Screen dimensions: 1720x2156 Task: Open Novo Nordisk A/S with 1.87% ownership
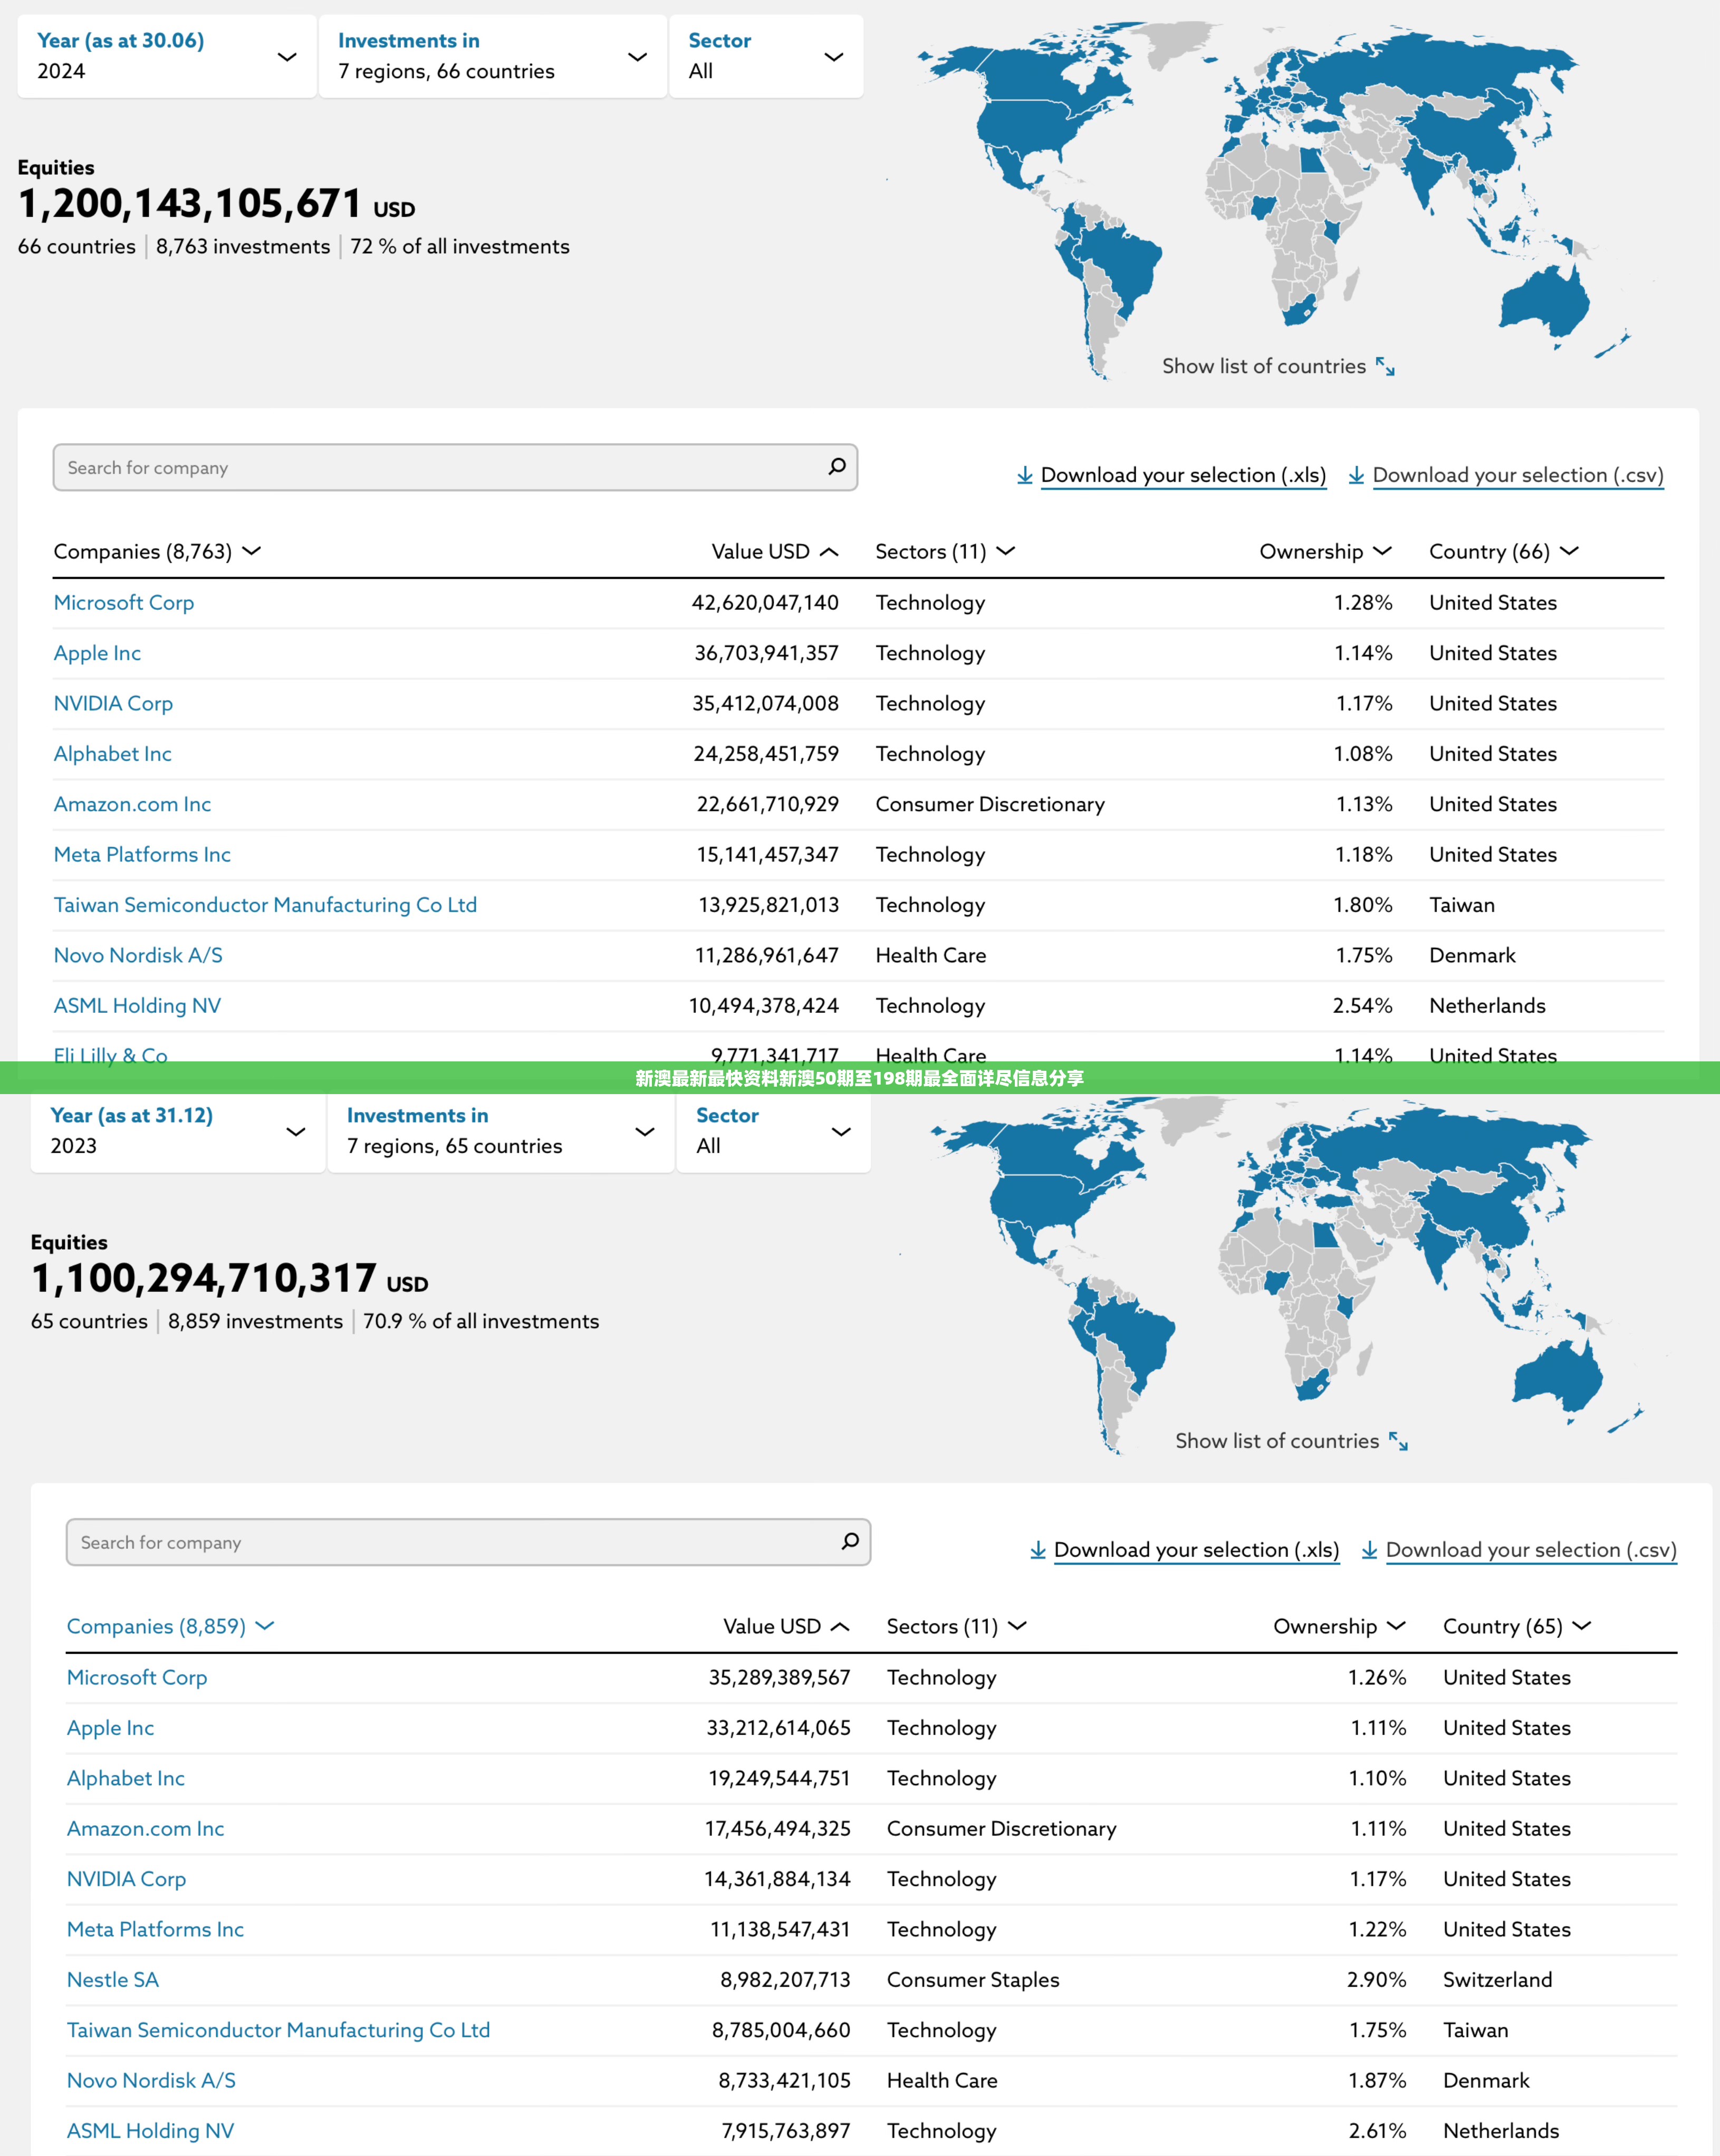[x=151, y=2081]
